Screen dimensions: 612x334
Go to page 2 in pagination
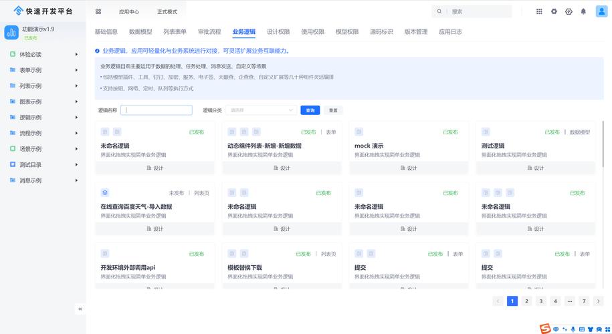526,301
